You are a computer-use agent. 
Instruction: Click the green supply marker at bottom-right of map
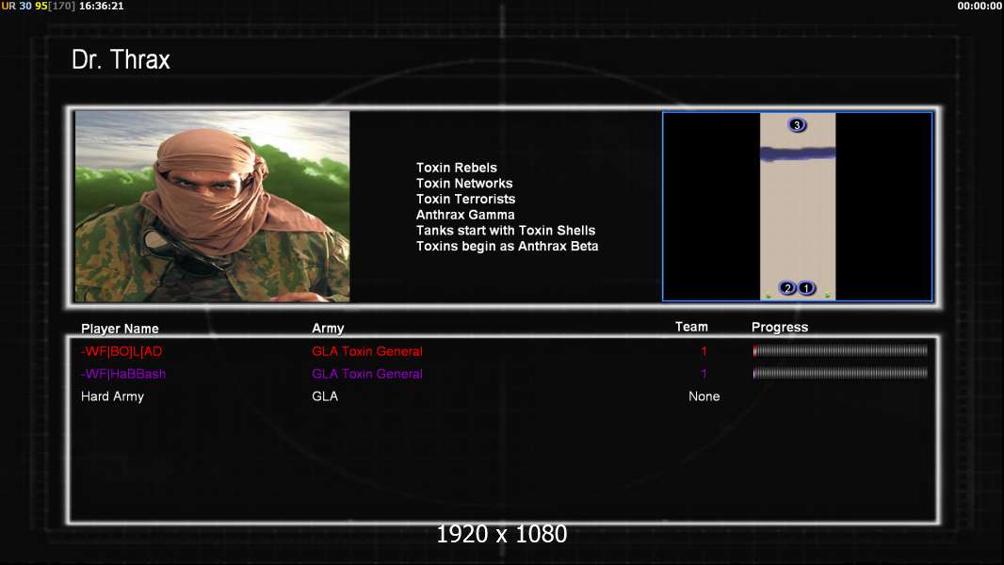[x=828, y=296]
